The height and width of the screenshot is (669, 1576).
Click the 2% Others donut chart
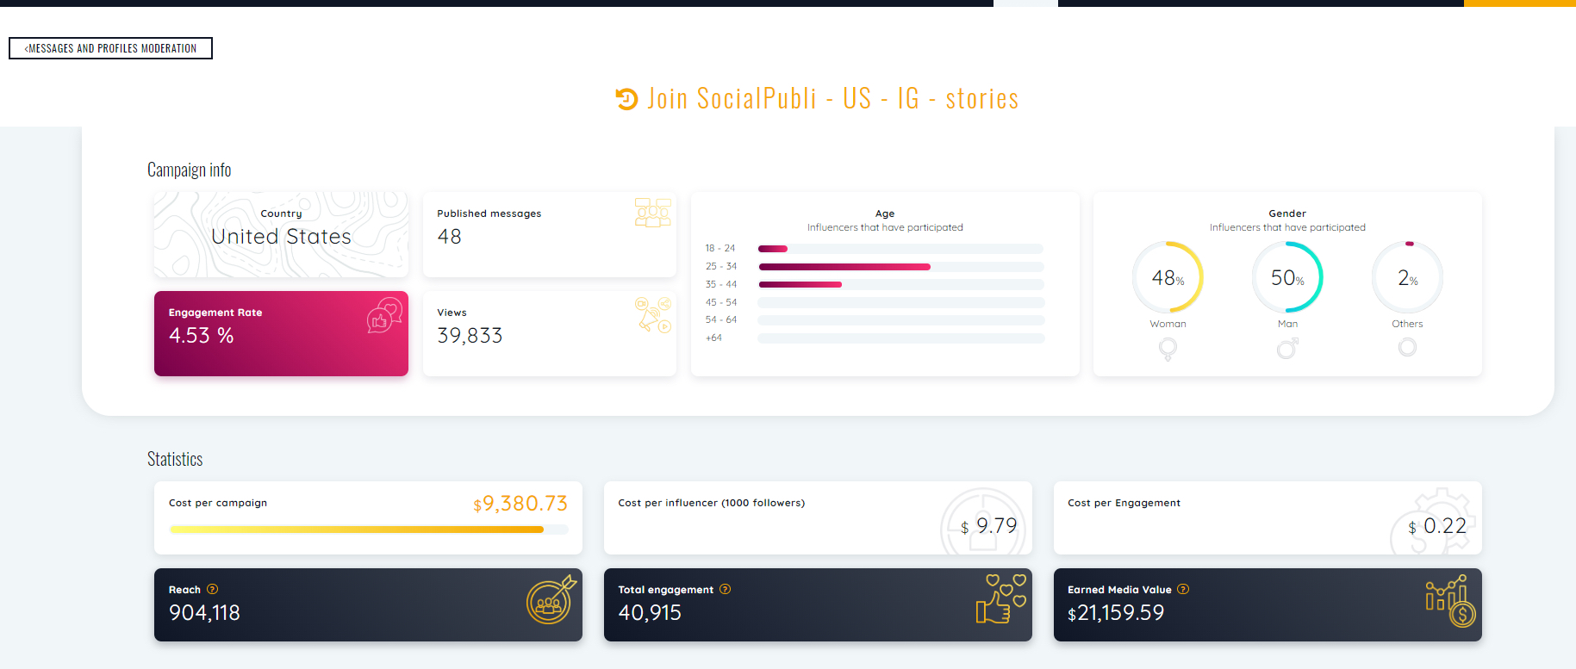pos(1407,277)
